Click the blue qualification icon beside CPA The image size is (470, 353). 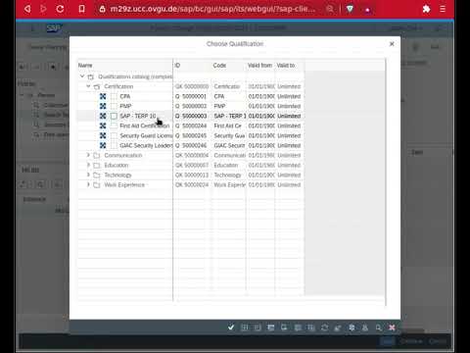point(103,96)
